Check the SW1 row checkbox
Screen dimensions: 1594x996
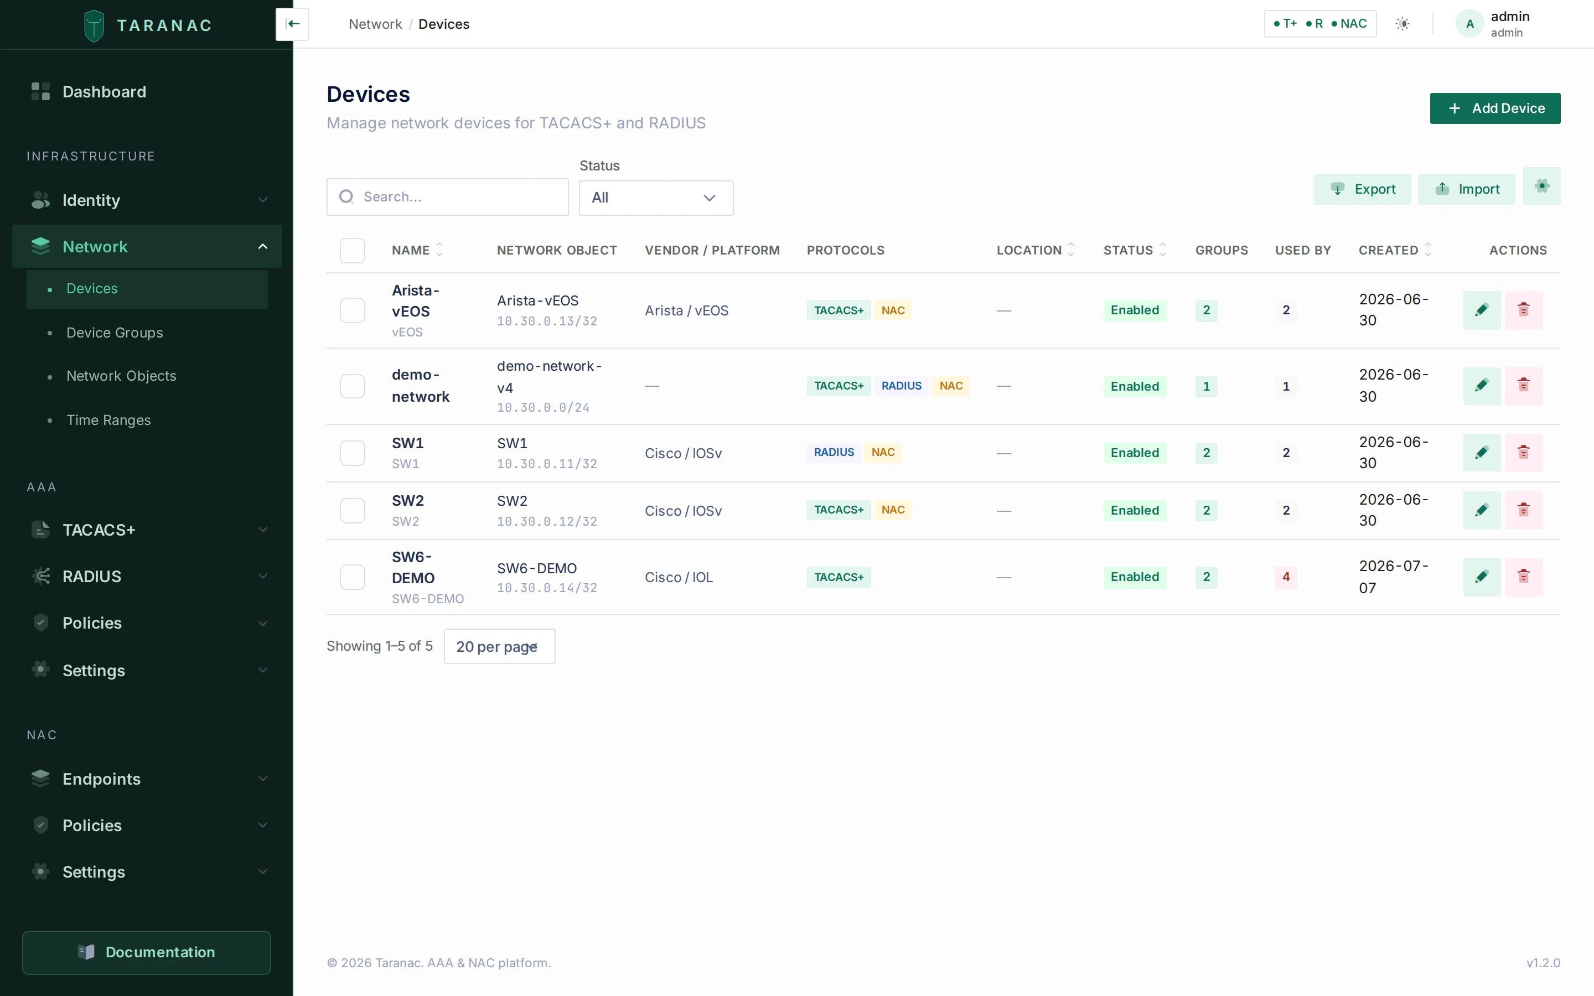[x=353, y=453]
